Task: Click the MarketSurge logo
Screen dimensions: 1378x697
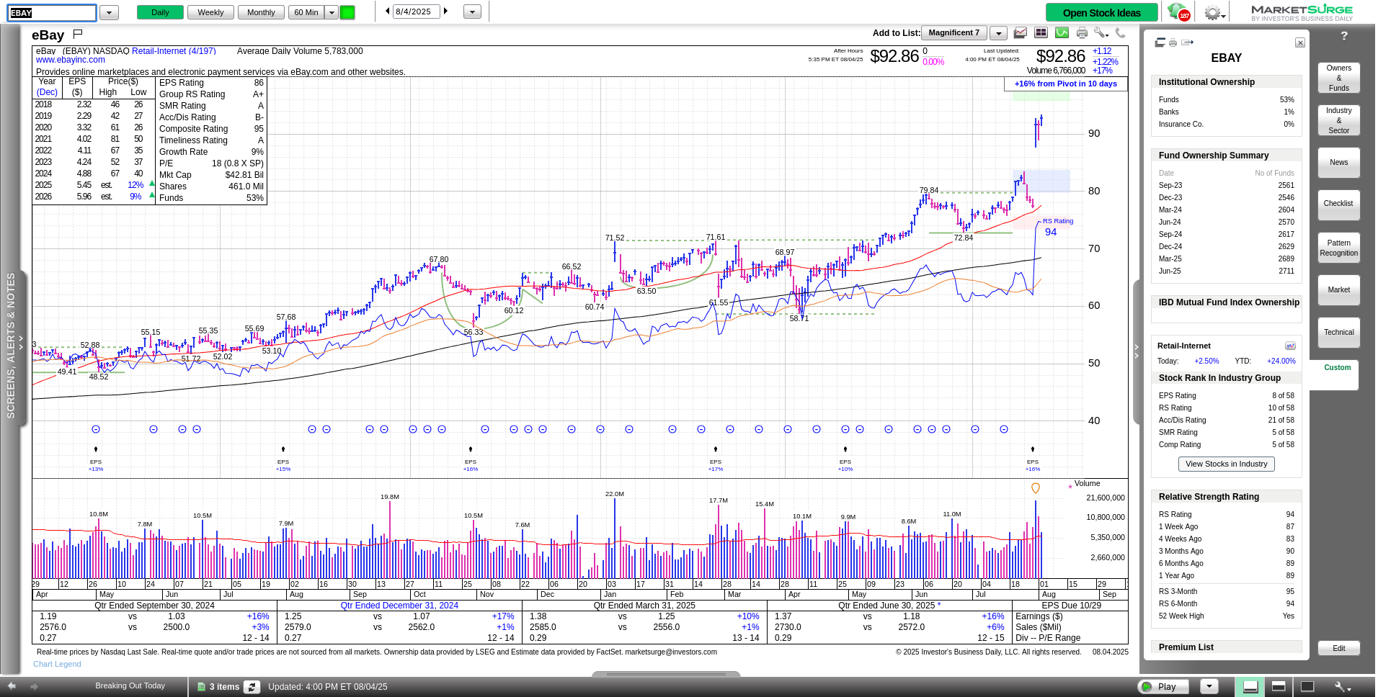Action: coord(1302,12)
